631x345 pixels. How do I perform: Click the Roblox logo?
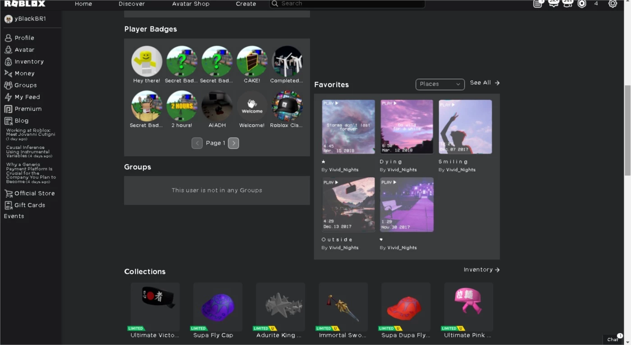[x=25, y=4]
